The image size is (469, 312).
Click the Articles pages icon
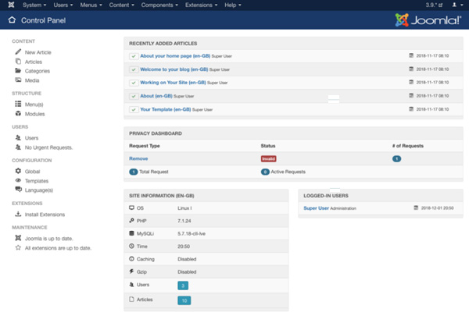coord(18,61)
